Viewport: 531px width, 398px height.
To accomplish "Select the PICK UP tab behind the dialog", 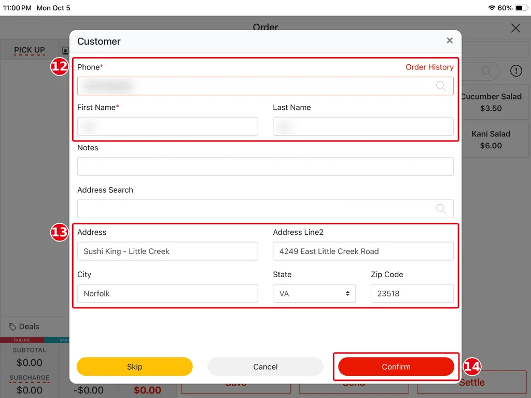I will (30, 50).
